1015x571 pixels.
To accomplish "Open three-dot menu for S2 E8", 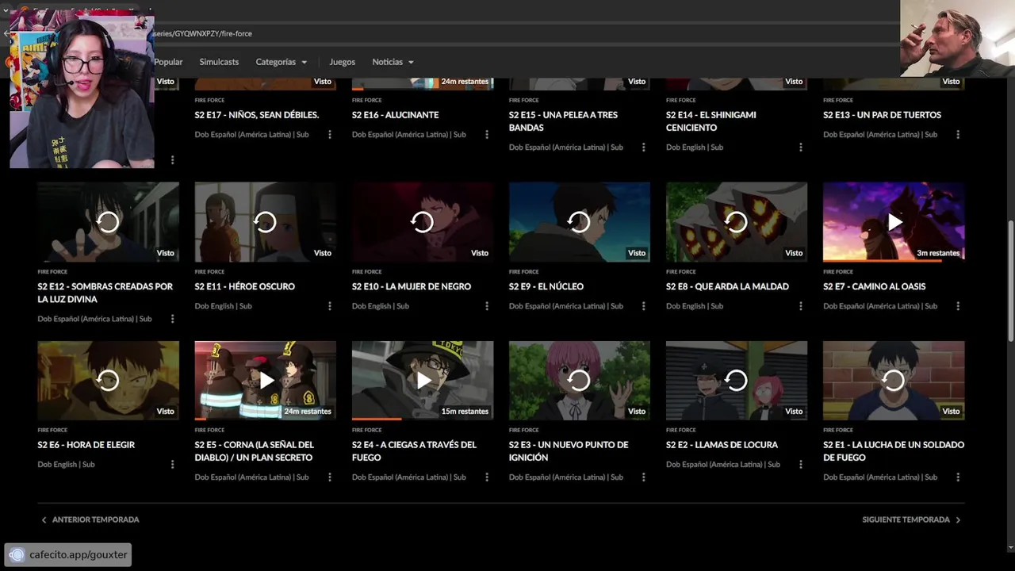I will (x=801, y=306).
